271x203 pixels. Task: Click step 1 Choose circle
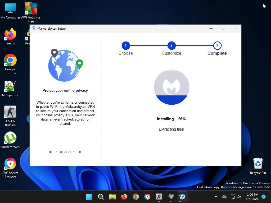pyautogui.click(x=126, y=45)
